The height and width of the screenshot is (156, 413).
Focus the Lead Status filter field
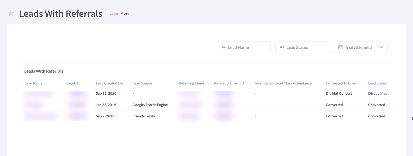point(302,47)
